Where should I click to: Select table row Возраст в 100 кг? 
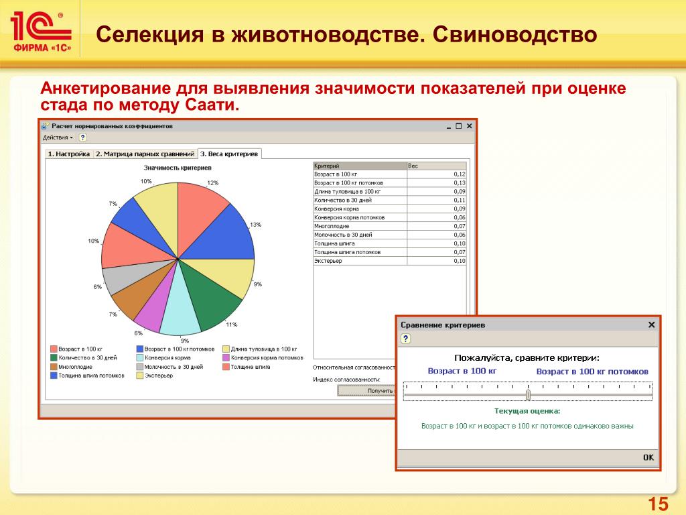(390, 174)
